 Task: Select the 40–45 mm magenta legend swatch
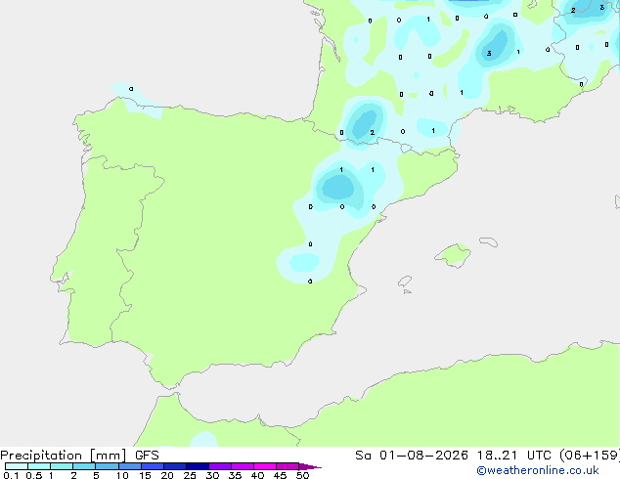coord(265,466)
